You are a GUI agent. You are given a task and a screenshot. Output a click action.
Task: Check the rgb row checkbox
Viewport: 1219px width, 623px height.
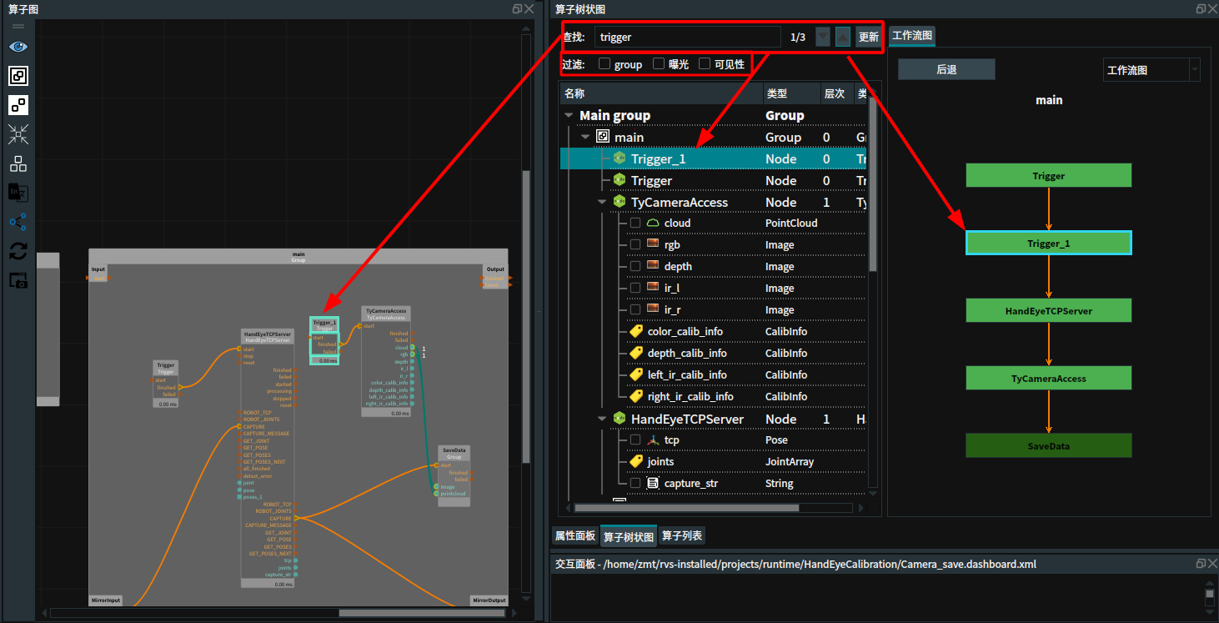coord(635,245)
